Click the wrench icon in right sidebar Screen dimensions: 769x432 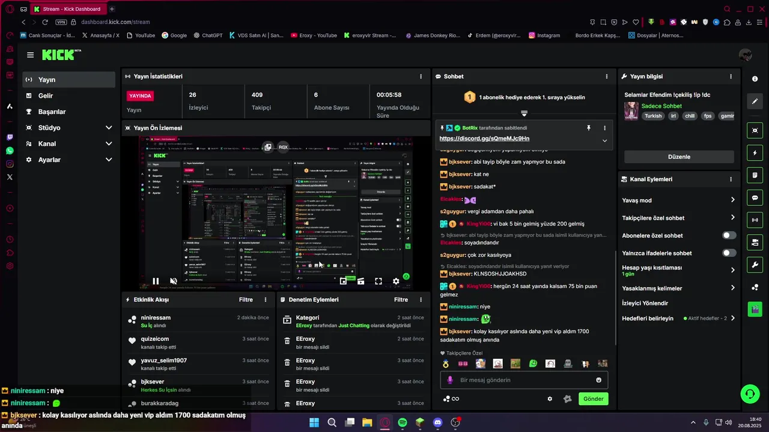(755, 265)
